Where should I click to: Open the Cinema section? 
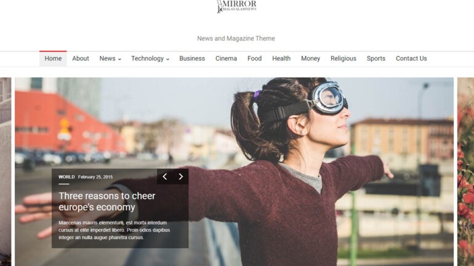[226, 59]
